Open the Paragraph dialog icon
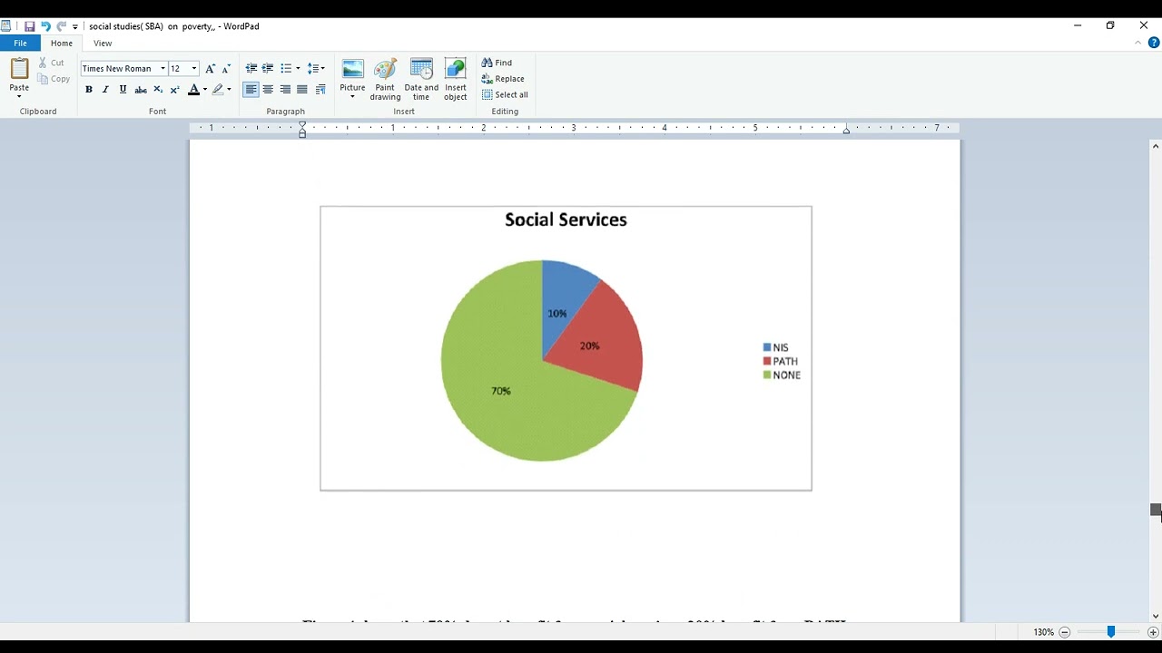Viewport: 1162px width, 653px height. (x=320, y=90)
